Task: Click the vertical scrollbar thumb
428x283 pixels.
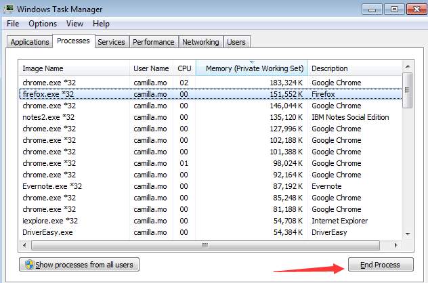Action: pyautogui.click(x=408, y=90)
